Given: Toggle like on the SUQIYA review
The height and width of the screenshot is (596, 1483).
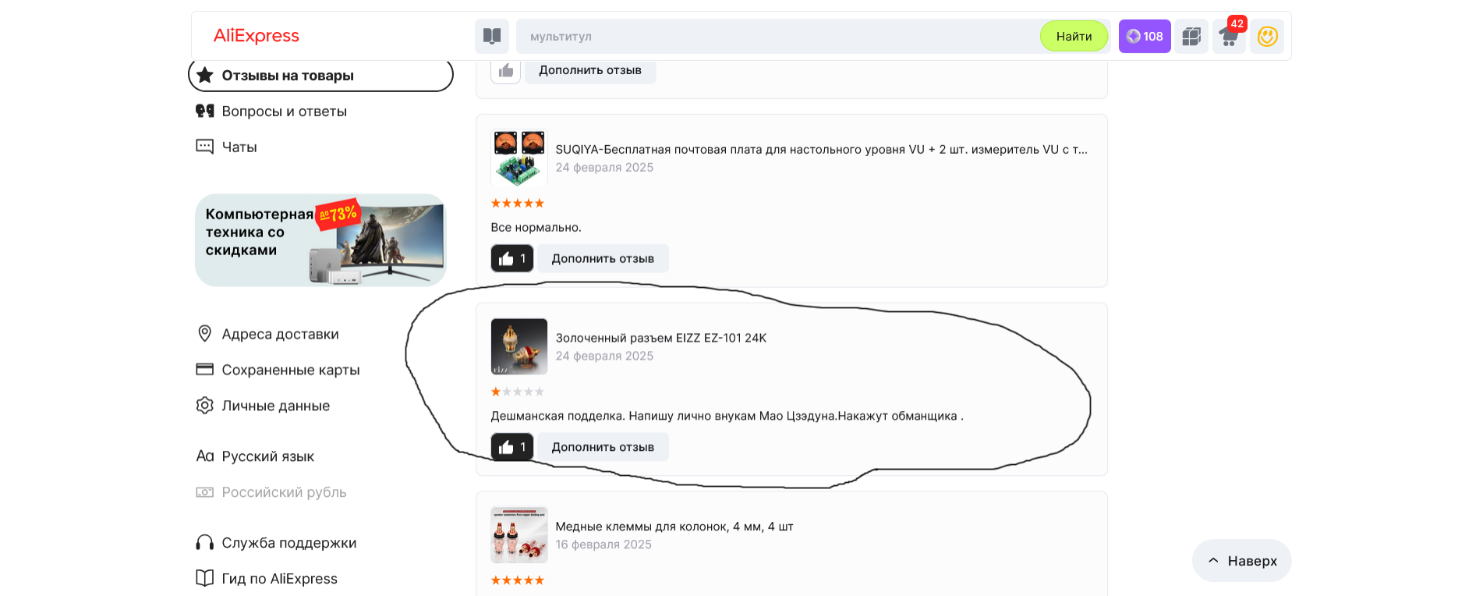Looking at the screenshot, I should click(x=512, y=258).
